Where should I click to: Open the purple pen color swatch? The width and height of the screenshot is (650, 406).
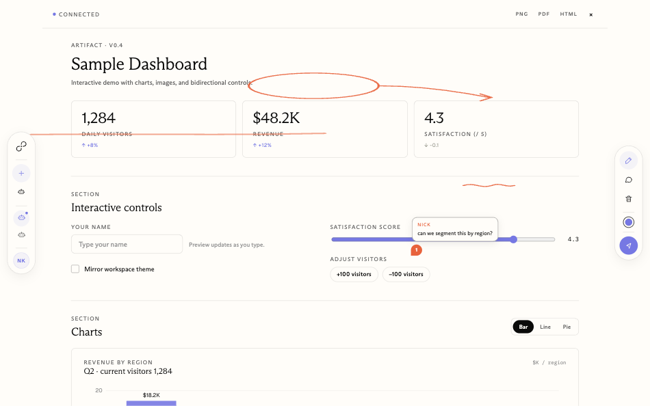628,222
